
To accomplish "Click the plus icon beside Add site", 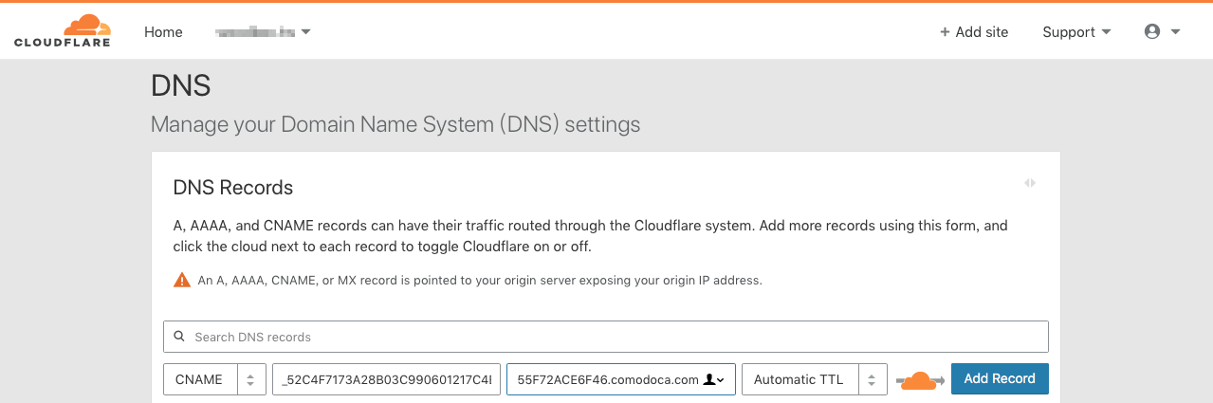I will (x=945, y=32).
